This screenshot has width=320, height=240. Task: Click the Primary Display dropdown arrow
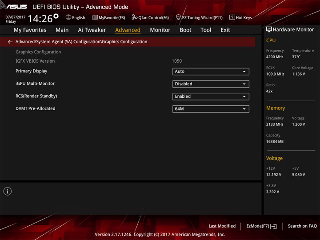(x=244, y=72)
